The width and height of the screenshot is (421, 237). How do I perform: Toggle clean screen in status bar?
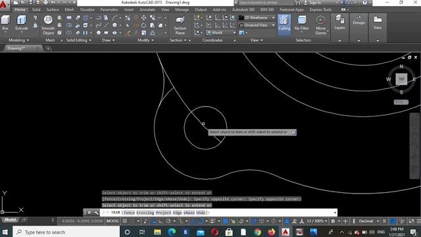[x=411, y=221]
